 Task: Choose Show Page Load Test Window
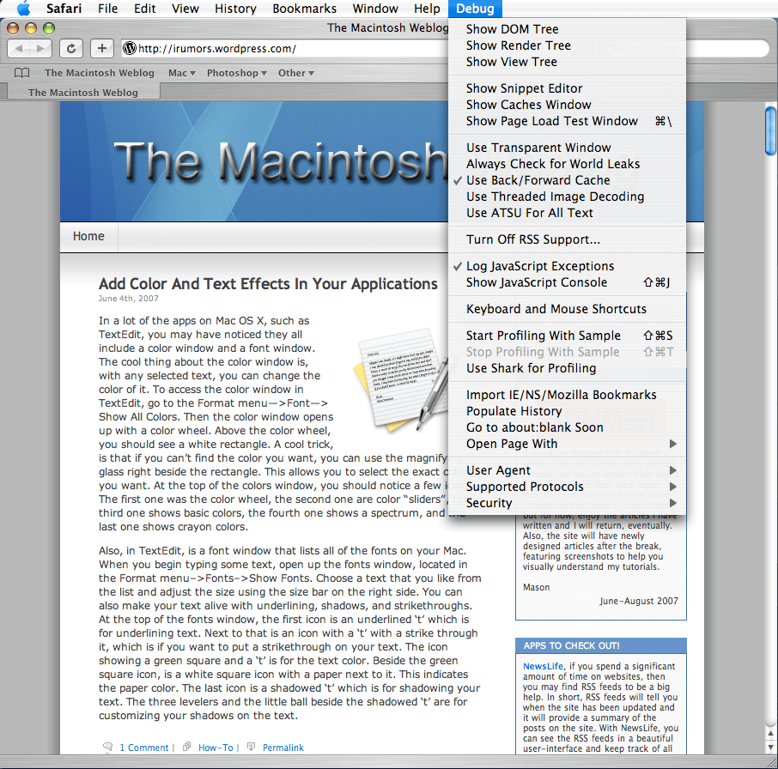pos(567,121)
